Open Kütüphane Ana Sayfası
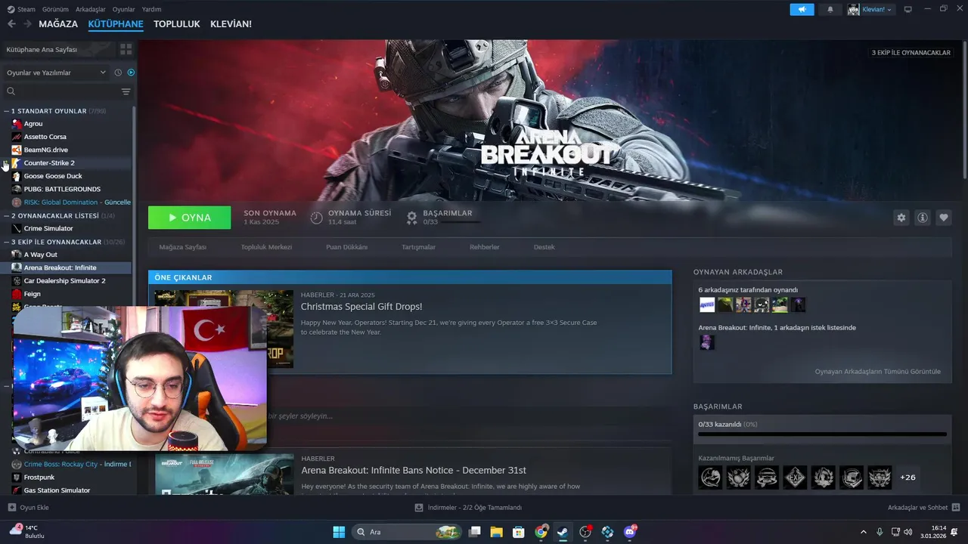968x544 pixels. pos(42,49)
